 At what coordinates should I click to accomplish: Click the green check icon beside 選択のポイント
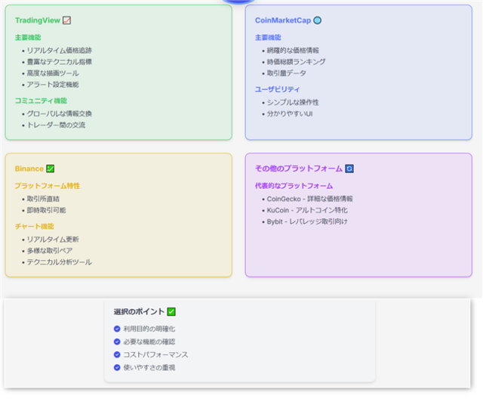tap(171, 312)
